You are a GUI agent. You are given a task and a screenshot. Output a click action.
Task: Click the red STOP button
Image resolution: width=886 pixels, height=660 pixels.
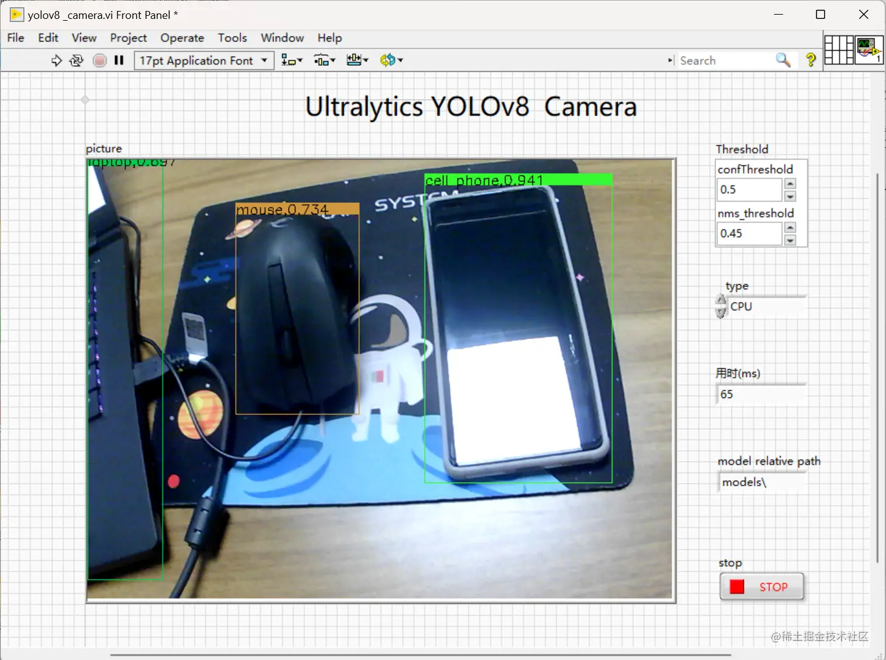[762, 587]
